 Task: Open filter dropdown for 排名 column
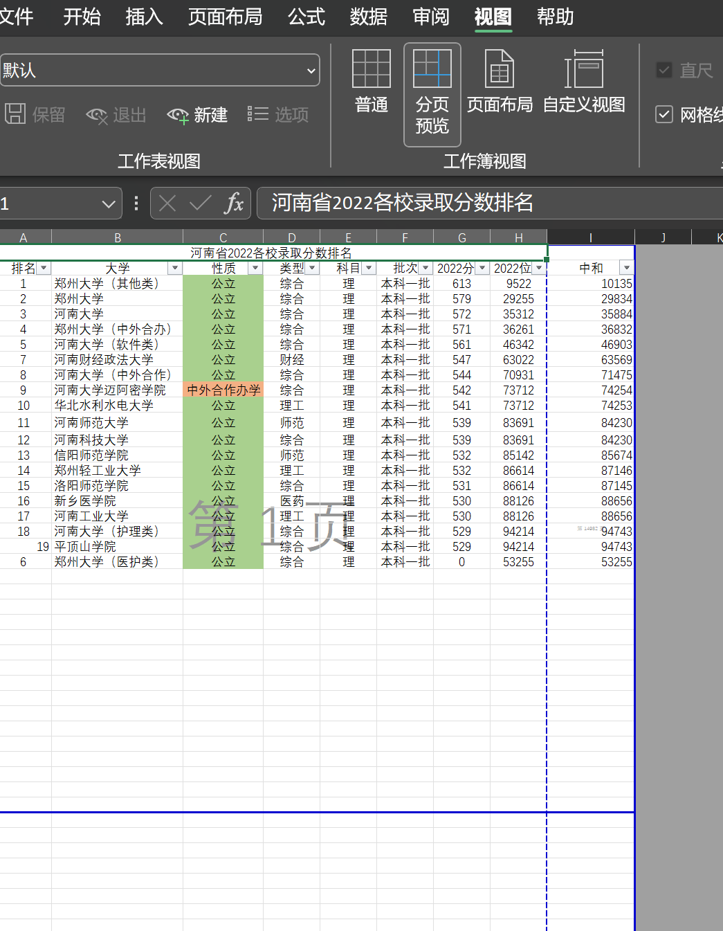coord(44,268)
